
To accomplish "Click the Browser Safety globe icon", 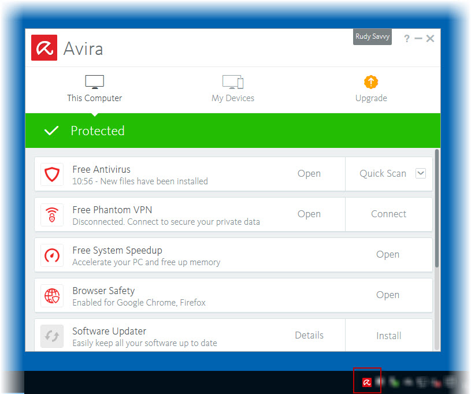I will point(52,296).
